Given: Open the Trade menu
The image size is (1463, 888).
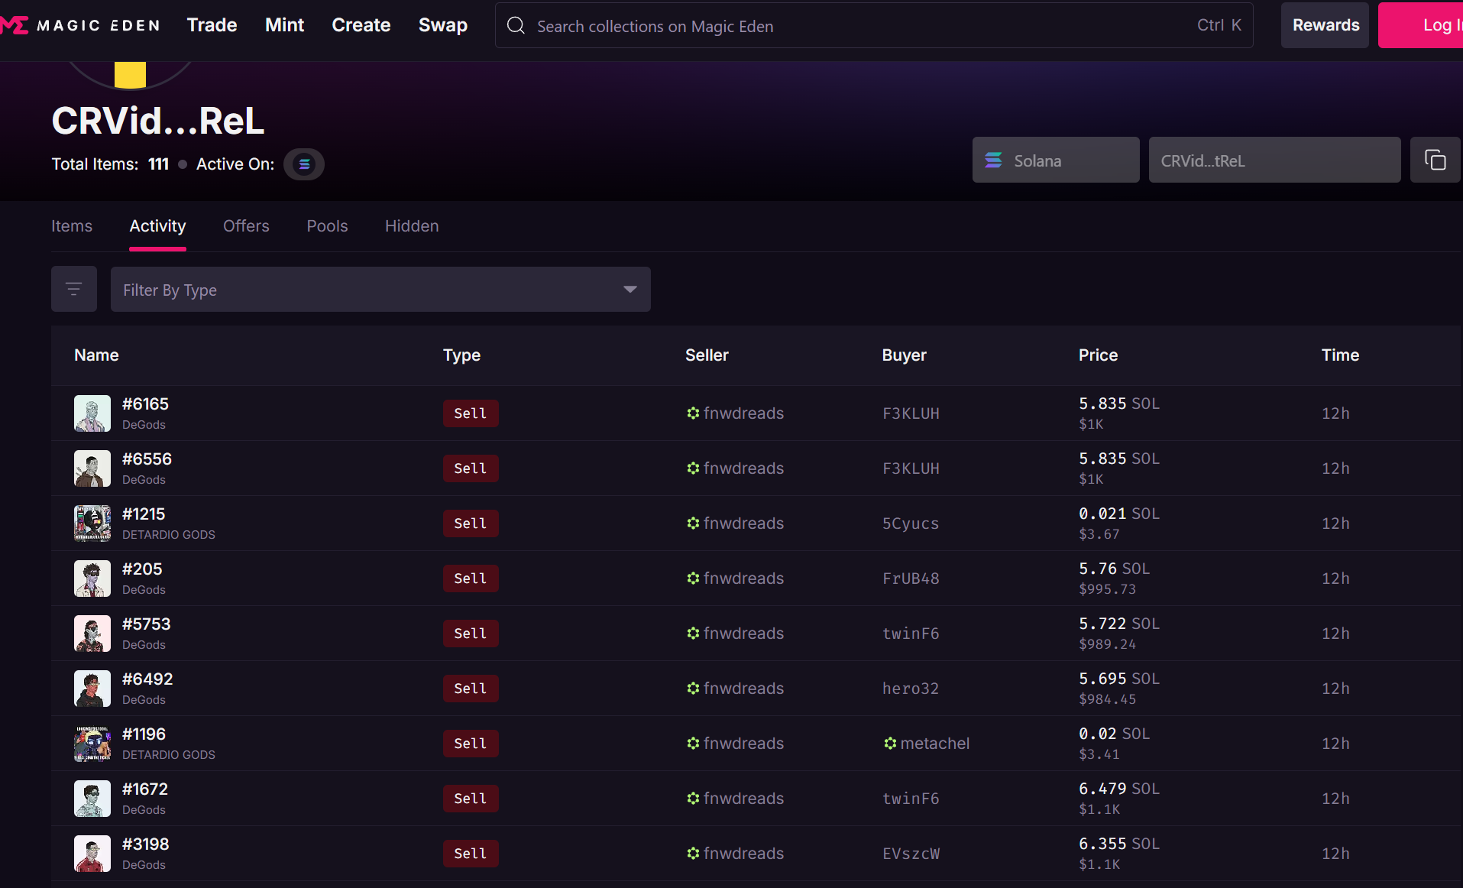Looking at the screenshot, I should tap(212, 25).
